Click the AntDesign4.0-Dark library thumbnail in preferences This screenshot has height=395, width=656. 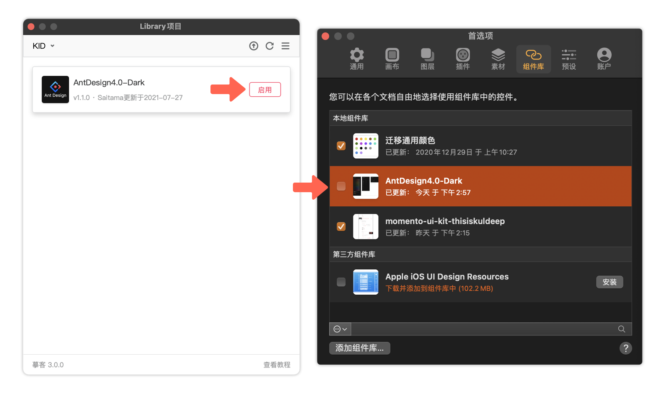(x=366, y=186)
